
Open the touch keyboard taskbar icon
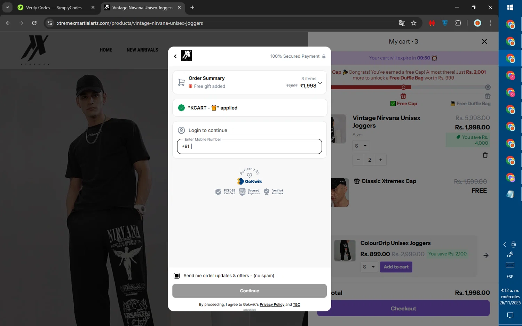[510, 265]
